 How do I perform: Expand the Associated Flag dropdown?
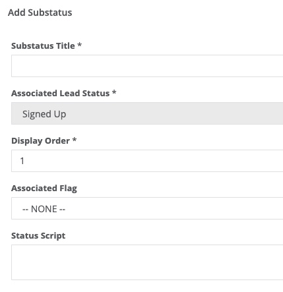(147, 208)
